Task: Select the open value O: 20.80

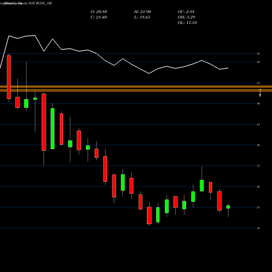Action: 99,12
